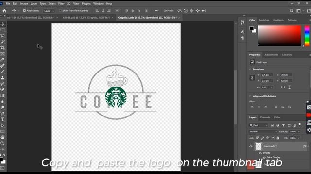Select the Hand tool
The image size is (311, 174).
click(x=2, y=137)
